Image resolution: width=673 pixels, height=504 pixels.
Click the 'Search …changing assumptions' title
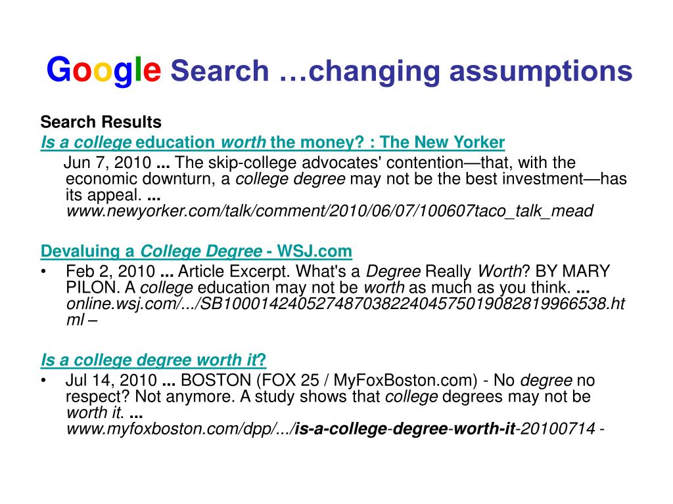pyautogui.click(x=402, y=71)
